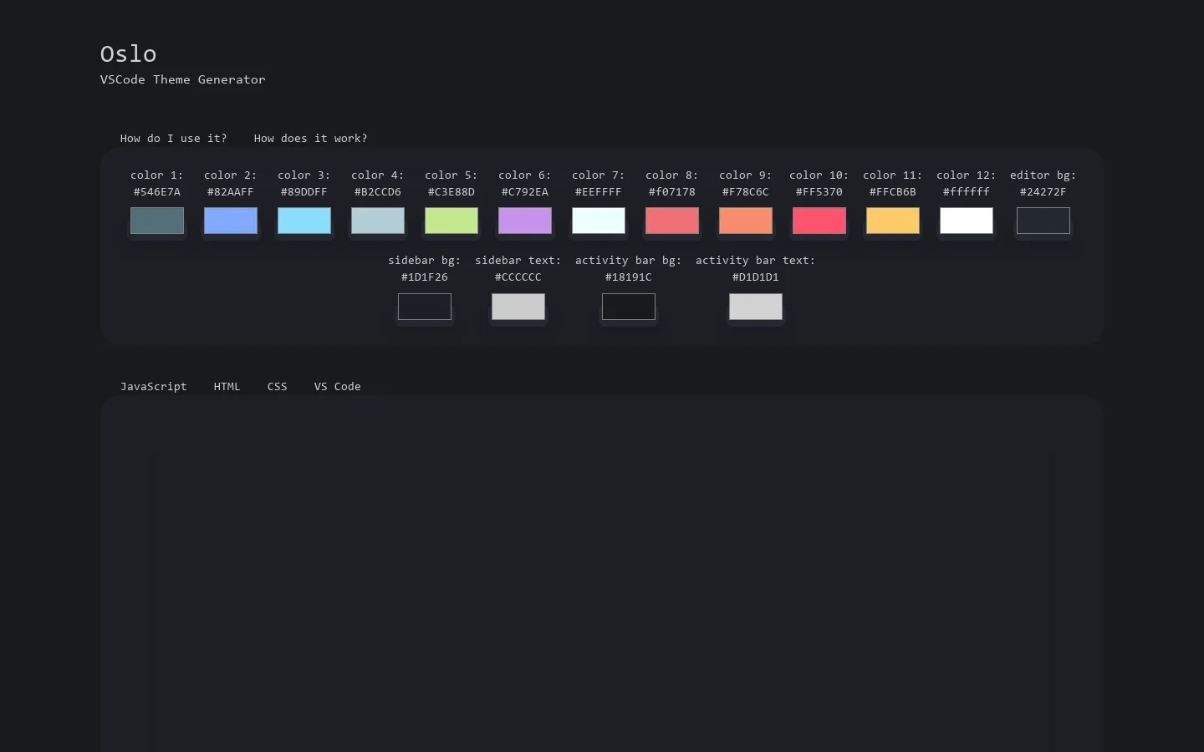Open the color 11 yellow swatch
1204x752 pixels.
pos(893,221)
